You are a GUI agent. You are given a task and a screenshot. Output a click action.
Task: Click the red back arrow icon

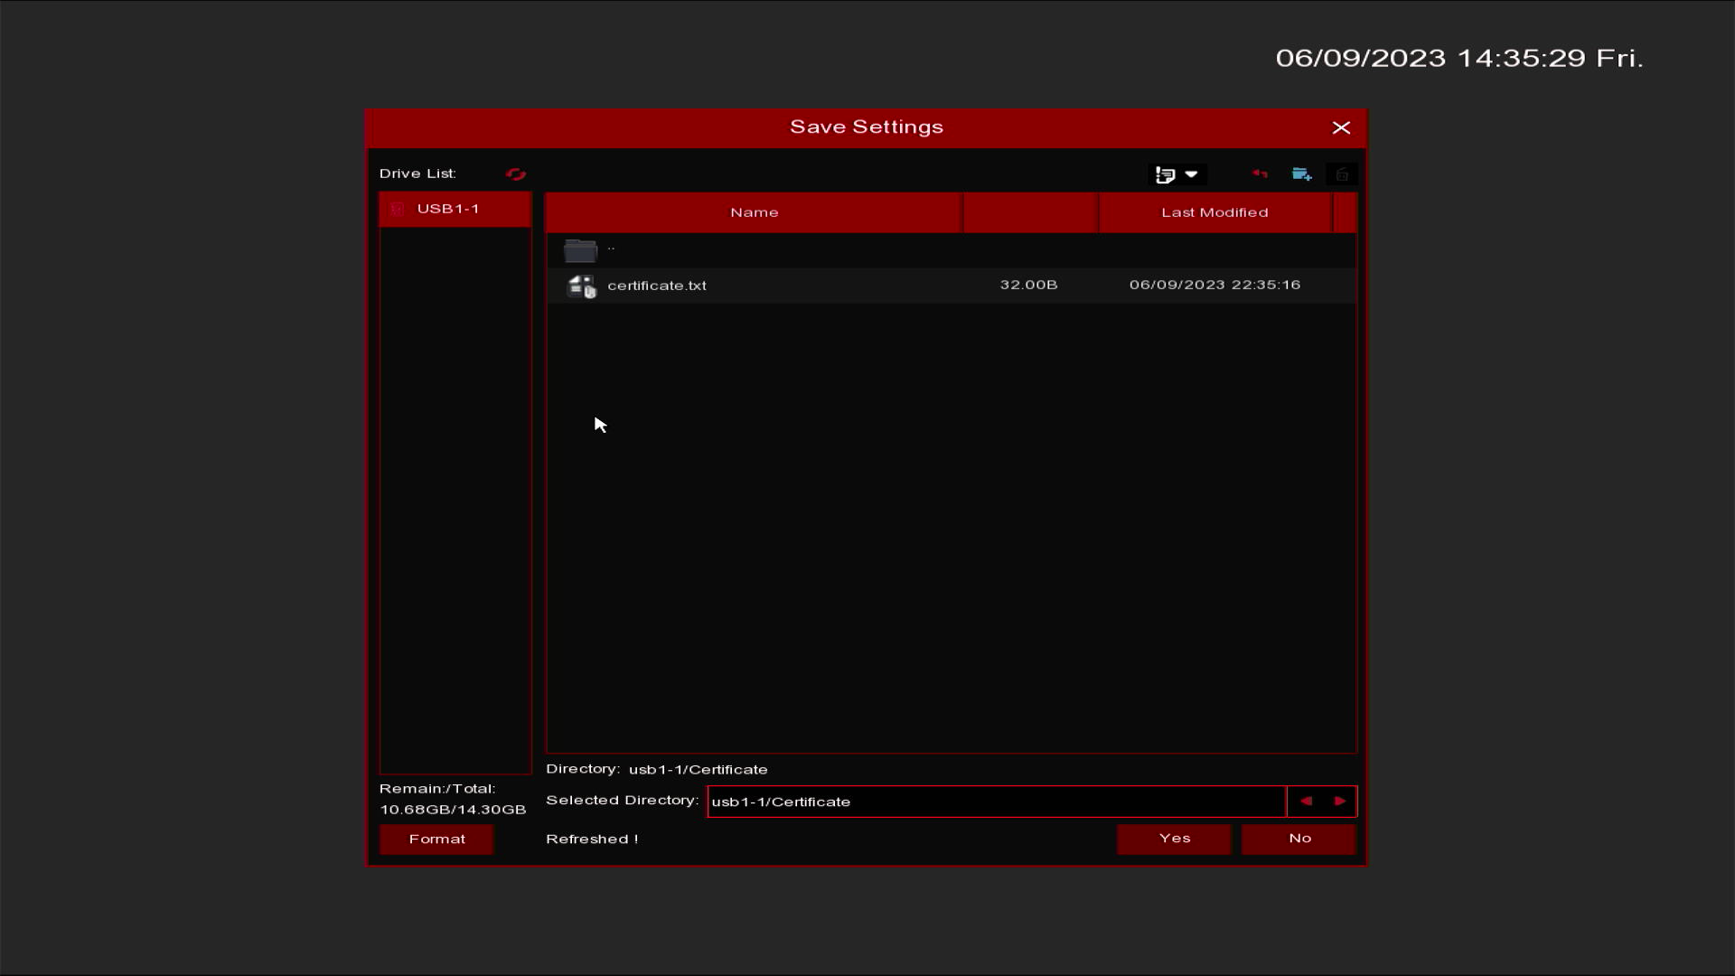click(1260, 174)
